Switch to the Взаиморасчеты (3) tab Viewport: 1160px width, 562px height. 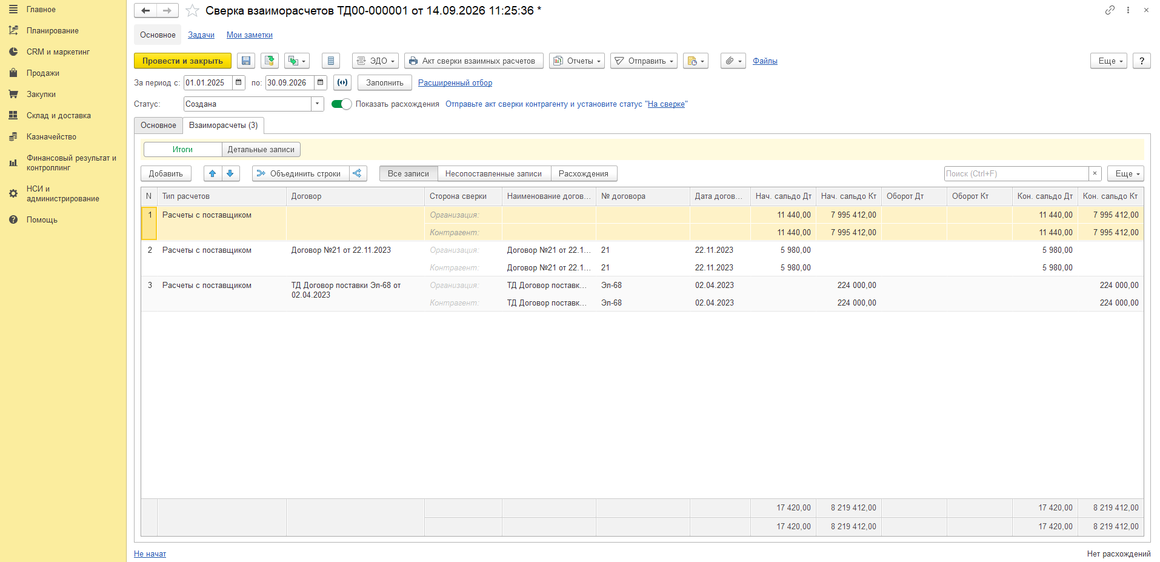click(x=223, y=125)
